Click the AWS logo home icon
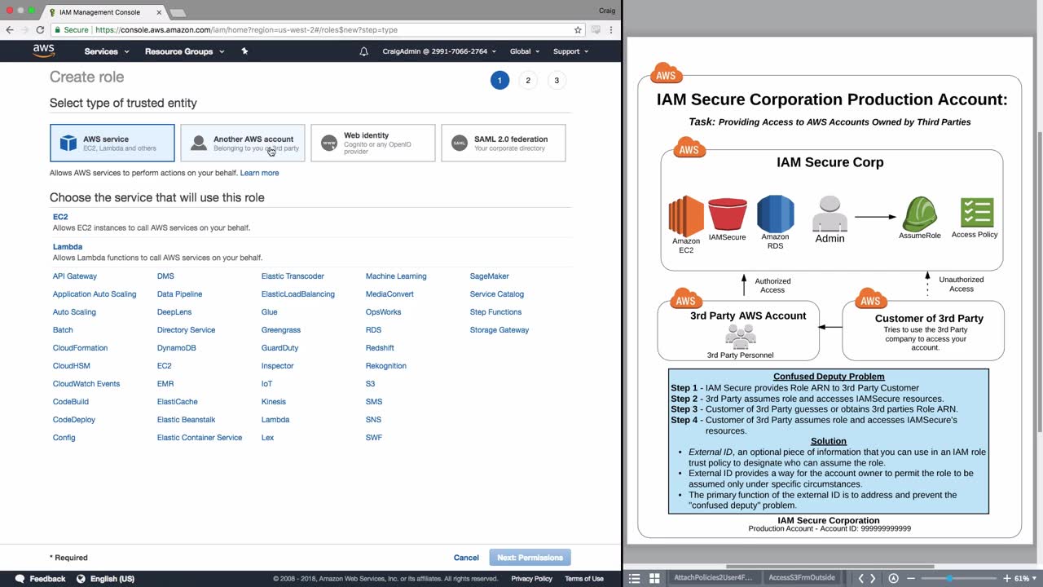Screen dimensions: 1043x587 pyautogui.click(x=44, y=51)
